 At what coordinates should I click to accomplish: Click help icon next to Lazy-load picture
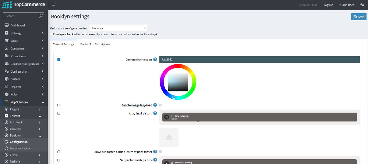(x=155, y=113)
